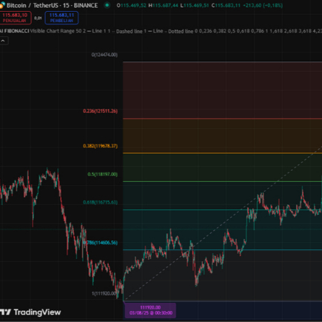Click the low price L115.469,51
Screen dimensions: 322x322
195,5
